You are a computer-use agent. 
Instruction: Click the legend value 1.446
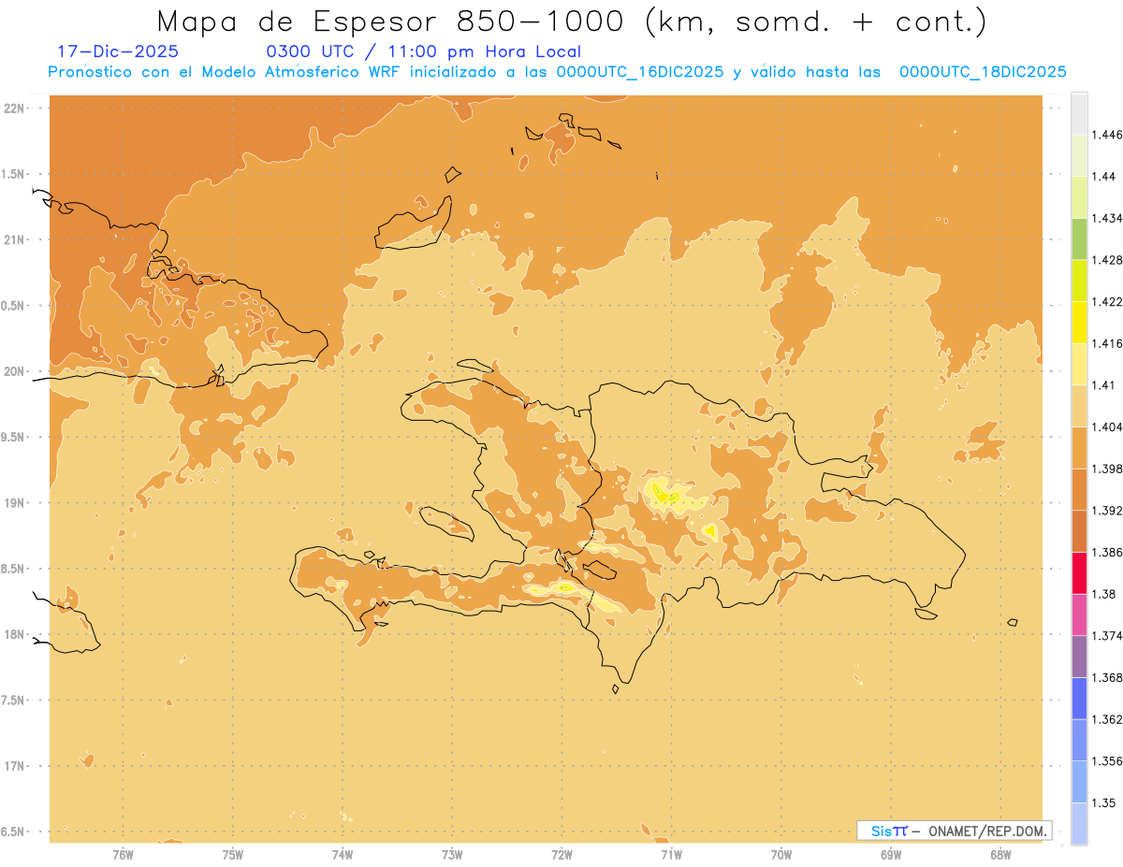click(x=1106, y=135)
